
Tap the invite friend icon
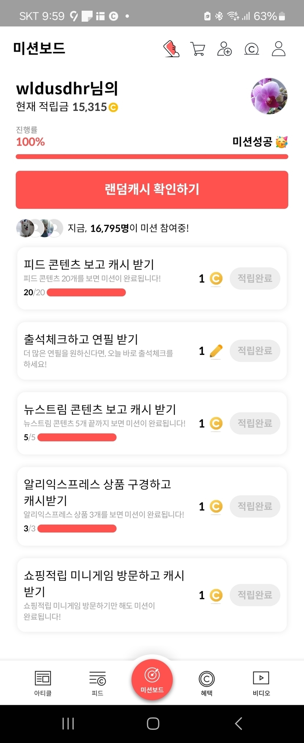pos(225,49)
